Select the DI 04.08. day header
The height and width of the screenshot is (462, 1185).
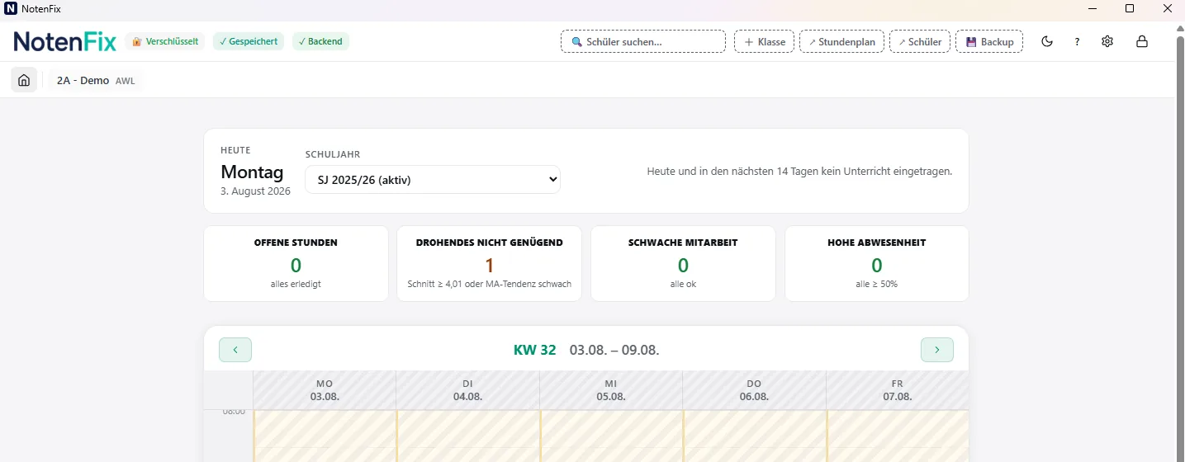coord(467,390)
